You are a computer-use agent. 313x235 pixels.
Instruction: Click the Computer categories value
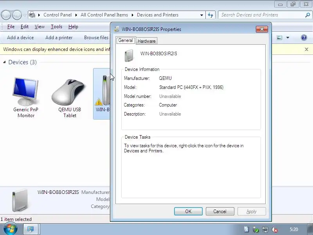(168, 105)
